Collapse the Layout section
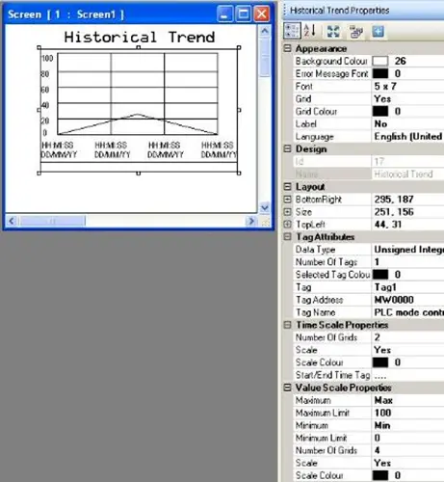Image resolution: width=444 pixels, height=482 pixels. [x=288, y=187]
